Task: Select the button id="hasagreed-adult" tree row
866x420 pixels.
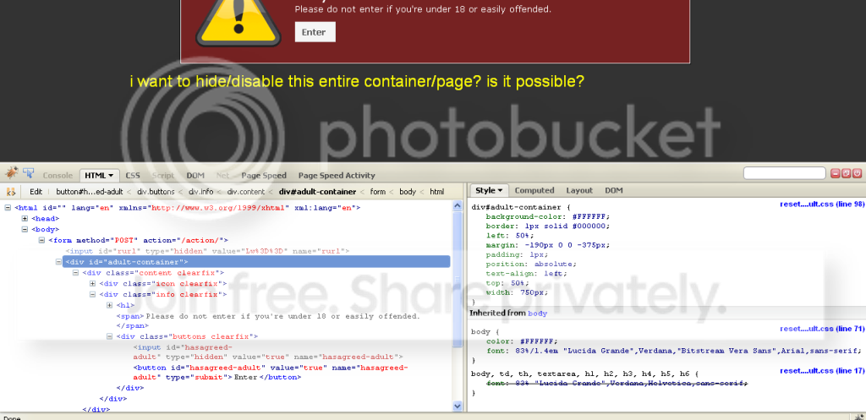Action: point(271,373)
